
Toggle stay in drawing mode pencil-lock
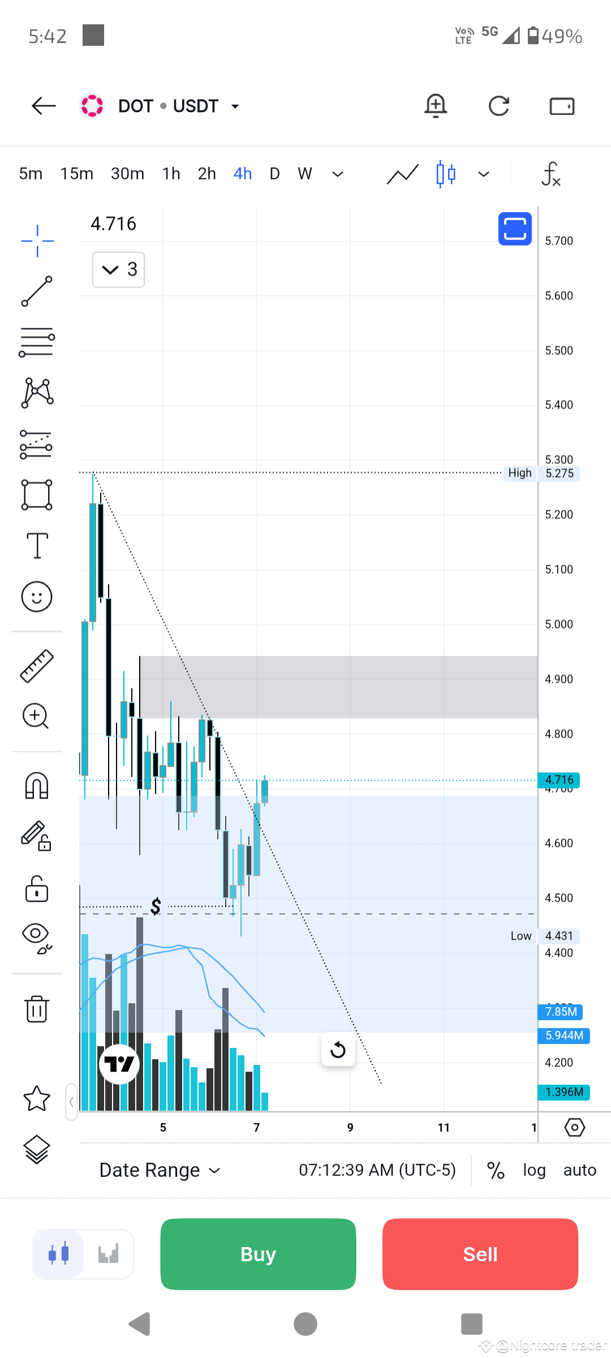[x=37, y=836]
